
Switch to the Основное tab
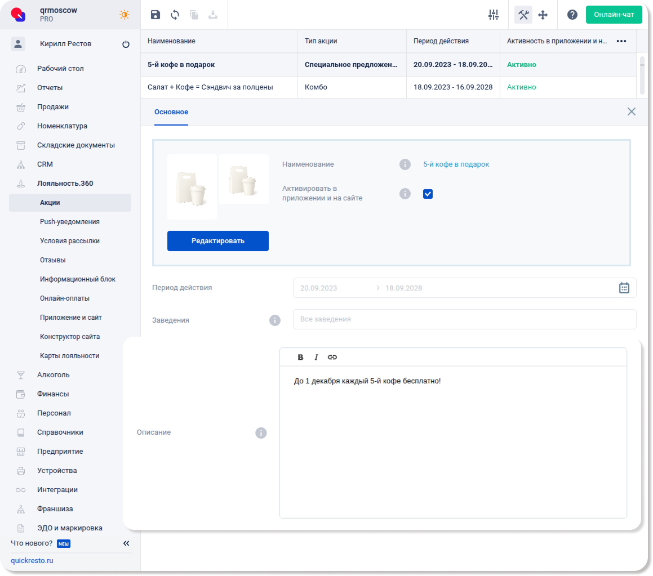click(171, 112)
